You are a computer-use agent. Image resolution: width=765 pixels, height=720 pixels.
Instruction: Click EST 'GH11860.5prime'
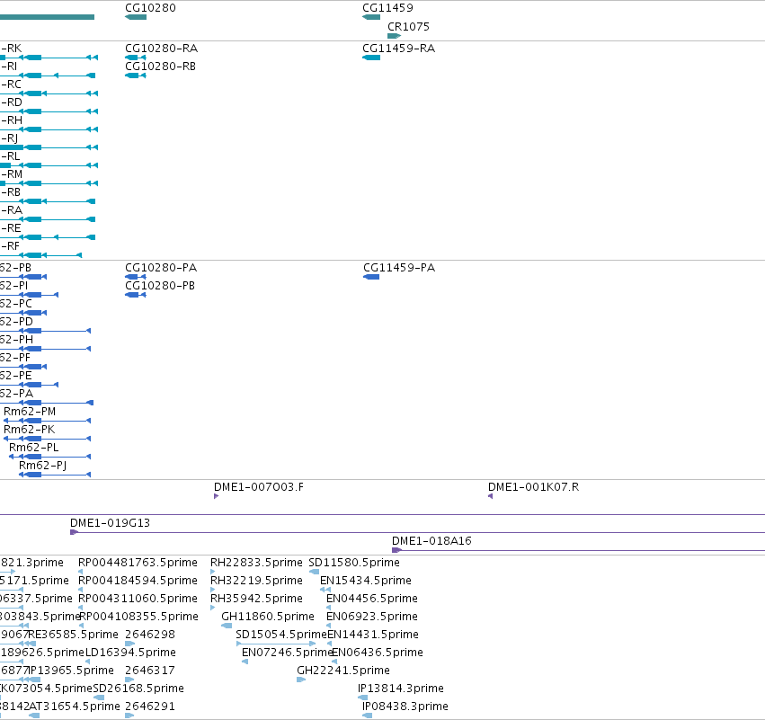(268, 617)
